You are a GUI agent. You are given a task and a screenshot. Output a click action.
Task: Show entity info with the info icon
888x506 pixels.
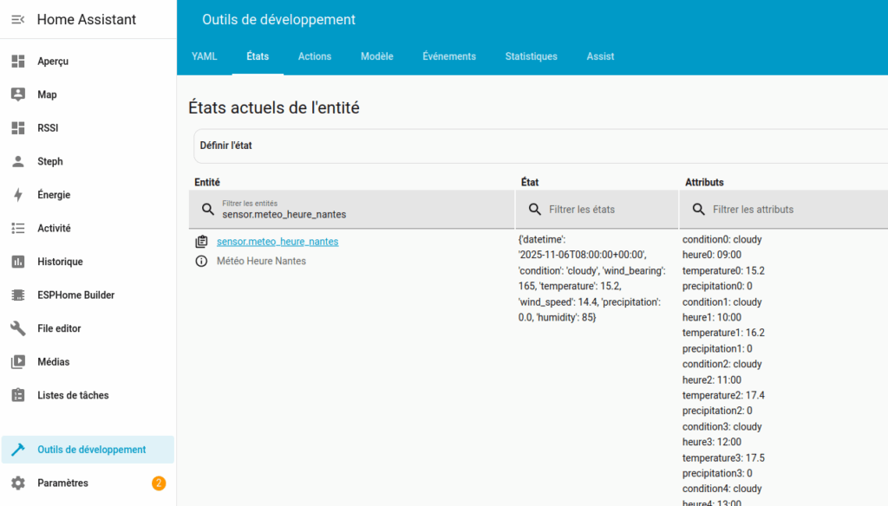click(201, 261)
